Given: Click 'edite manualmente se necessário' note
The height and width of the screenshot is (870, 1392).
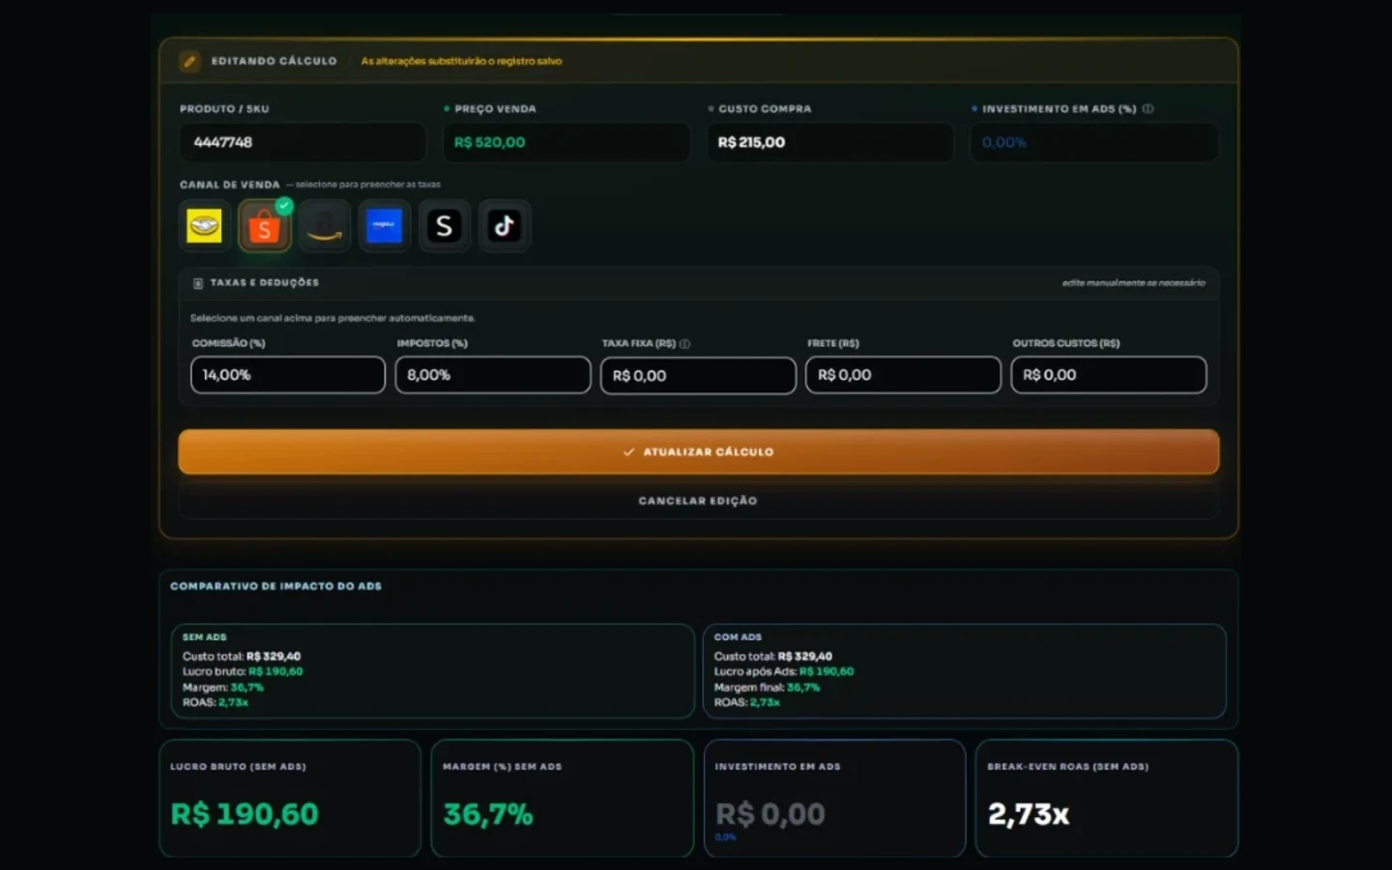Looking at the screenshot, I should (1133, 283).
